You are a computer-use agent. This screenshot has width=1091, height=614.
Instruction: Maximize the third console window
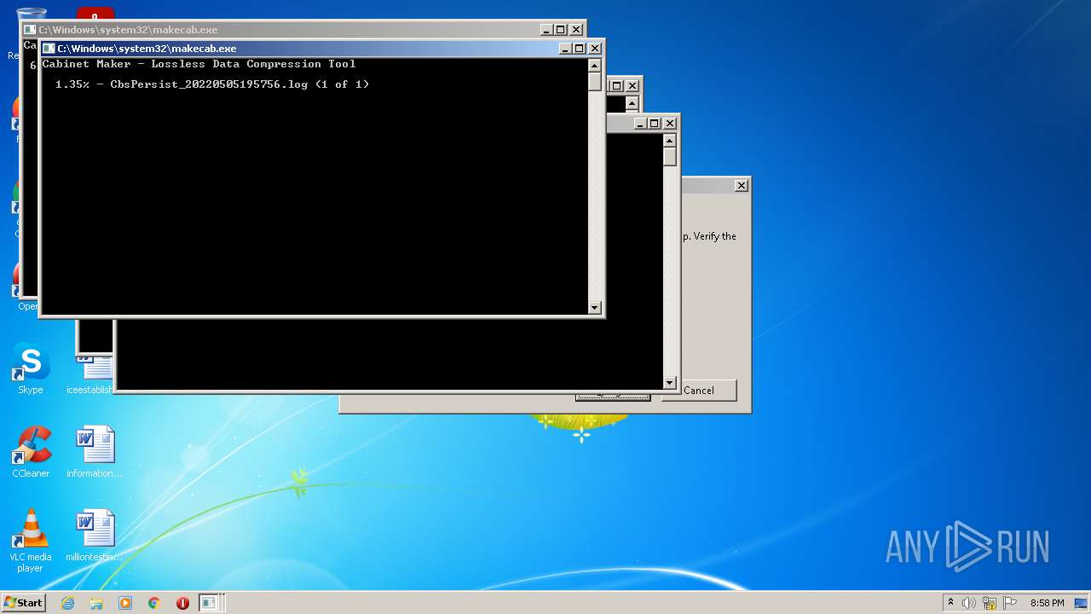pyautogui.click(x=617, y=86)
